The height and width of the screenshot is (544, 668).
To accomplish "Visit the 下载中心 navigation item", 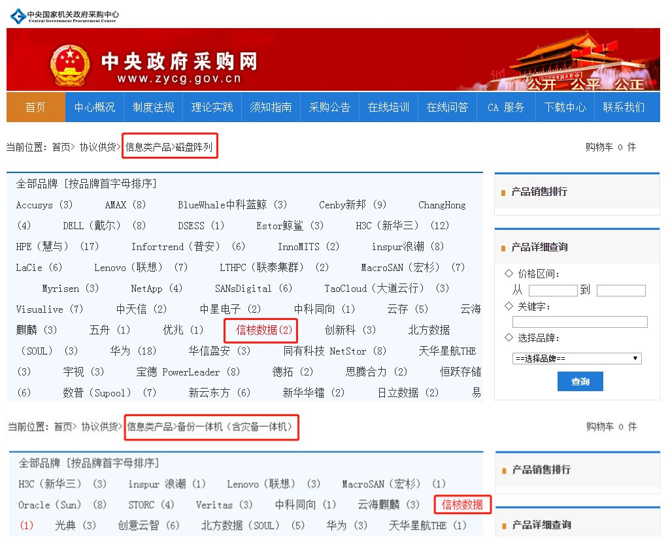I will coord(565,107).
